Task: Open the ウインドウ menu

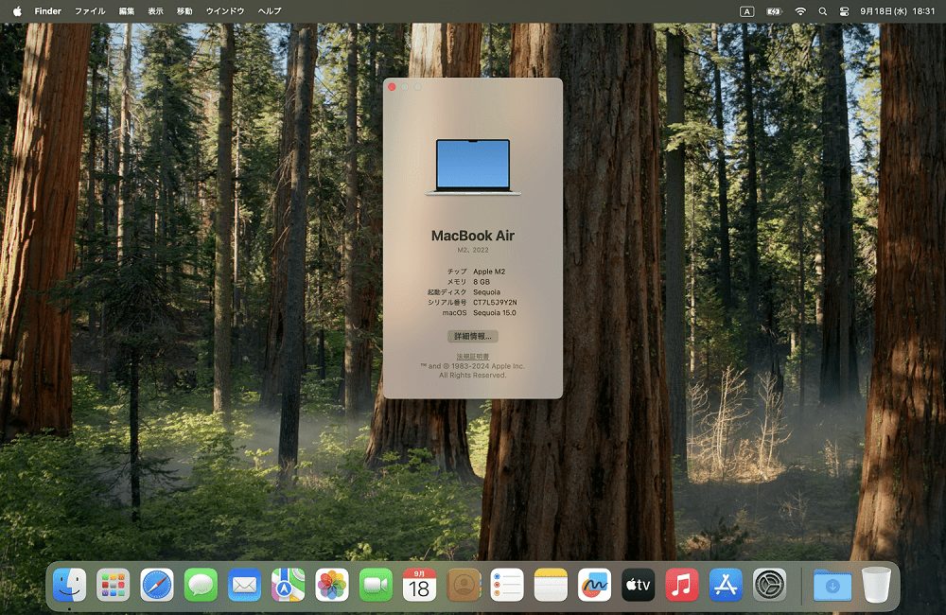Action: [225, 10]
